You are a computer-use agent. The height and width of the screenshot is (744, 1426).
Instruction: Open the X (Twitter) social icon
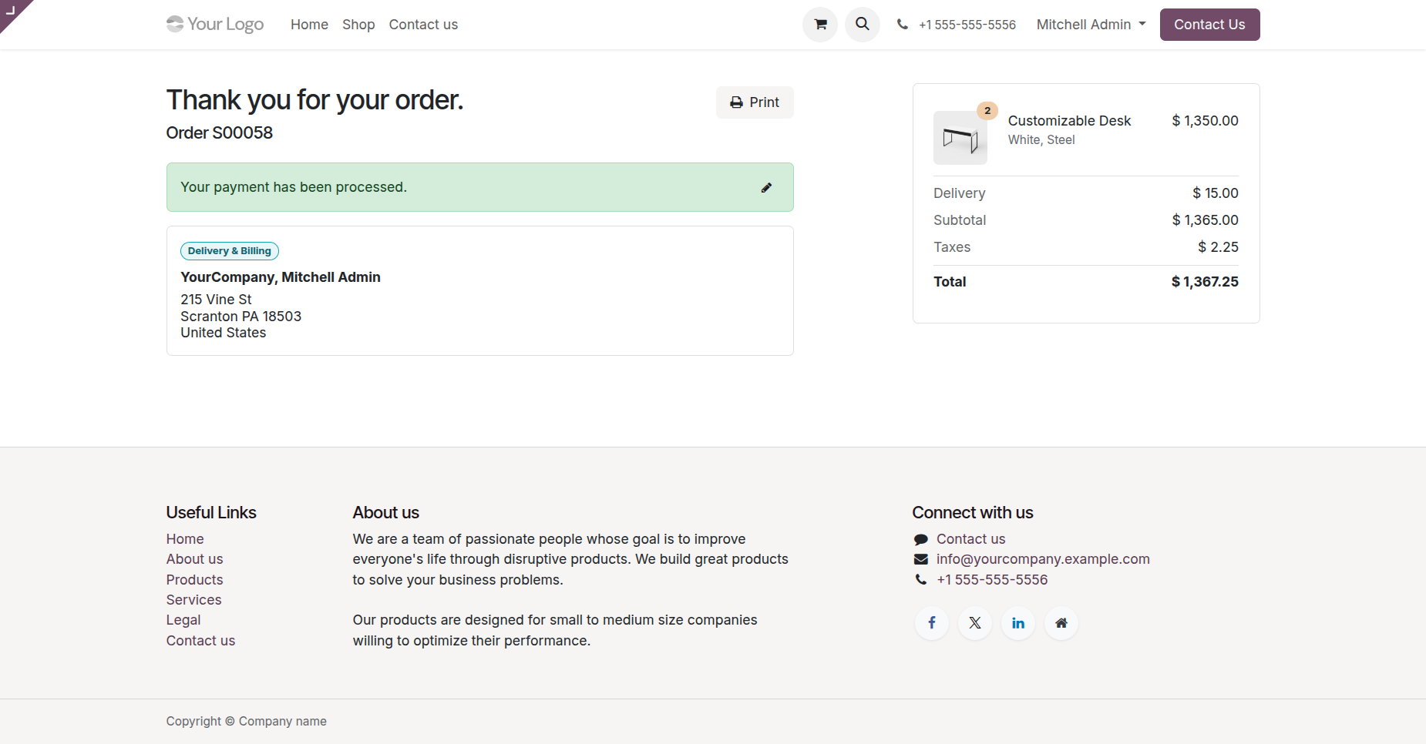point(974,623)
